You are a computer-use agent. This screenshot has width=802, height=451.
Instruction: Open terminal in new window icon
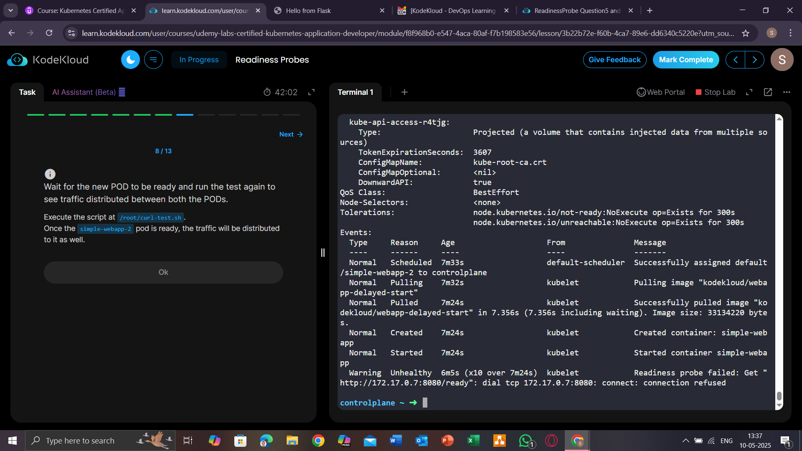pos(768,92)
